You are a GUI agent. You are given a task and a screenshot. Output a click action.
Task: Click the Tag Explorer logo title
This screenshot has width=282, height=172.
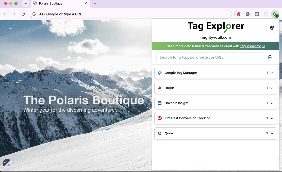[x=216, y=27]
